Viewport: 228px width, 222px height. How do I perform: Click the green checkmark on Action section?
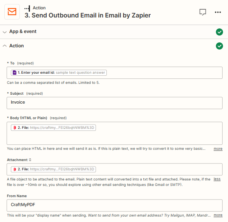(219, 46)
